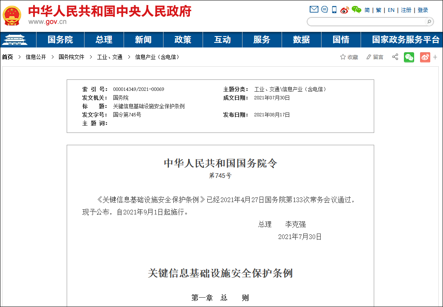Image resolution: width=443 pixels, height=307 pixels.
Task: Open the Weibo icon in top header
Action: point(344,10)
